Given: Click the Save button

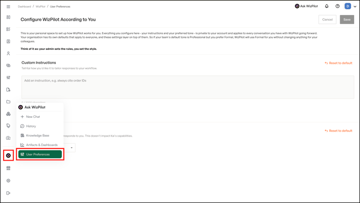Looking at the screenshot, I should tap(347, 20).
